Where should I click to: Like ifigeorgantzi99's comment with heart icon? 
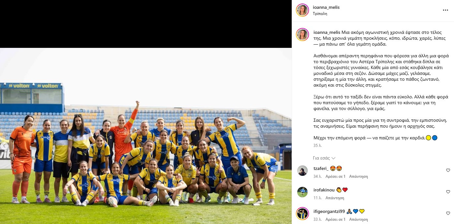pos(448,213)
